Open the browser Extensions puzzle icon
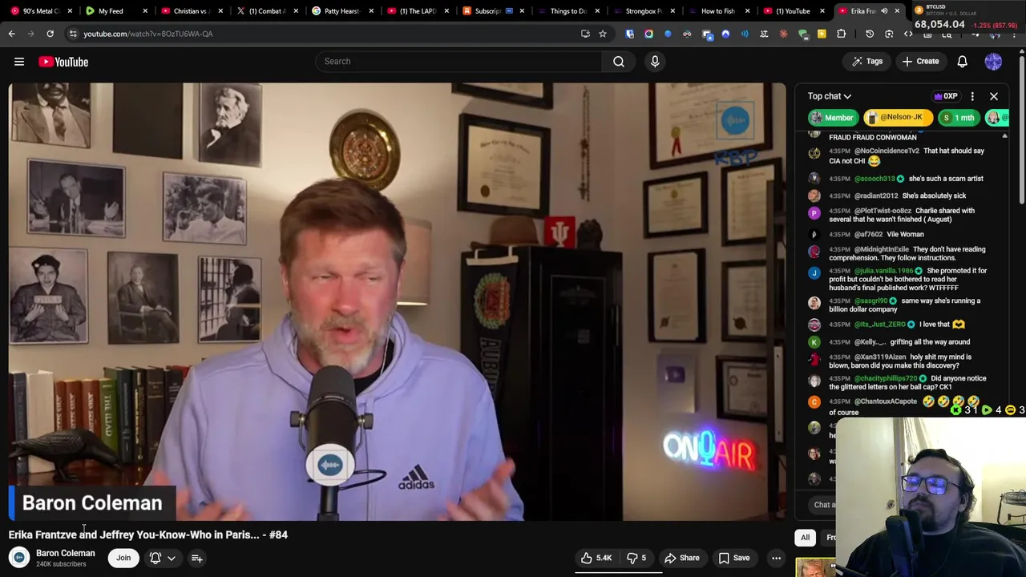The width and height of the screenshot is (1026, 577). (841, 34)
